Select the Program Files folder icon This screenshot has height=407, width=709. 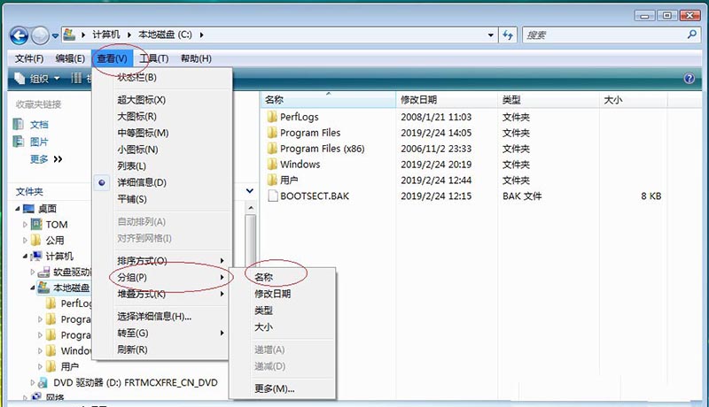tap(272, 133)
